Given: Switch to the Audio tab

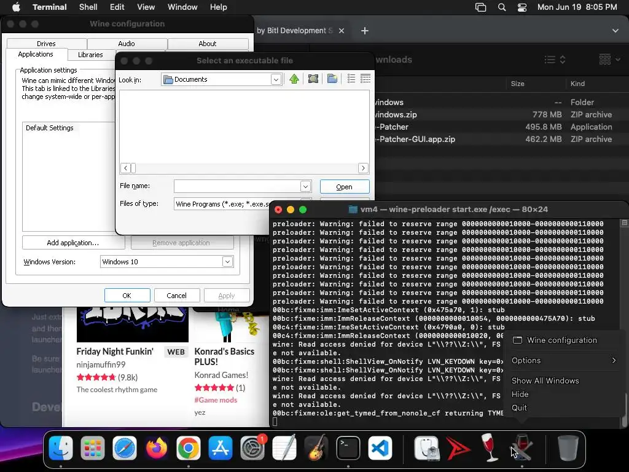Looking at the screenshot, I should tap(127, 44).
